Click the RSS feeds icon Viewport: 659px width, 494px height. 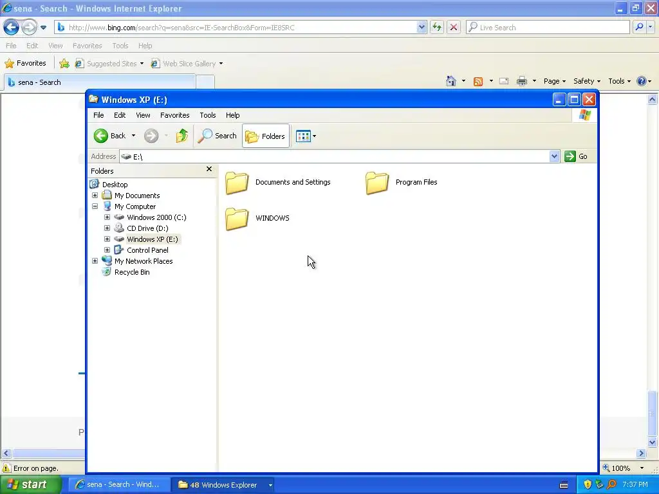[x=478, y=81]
